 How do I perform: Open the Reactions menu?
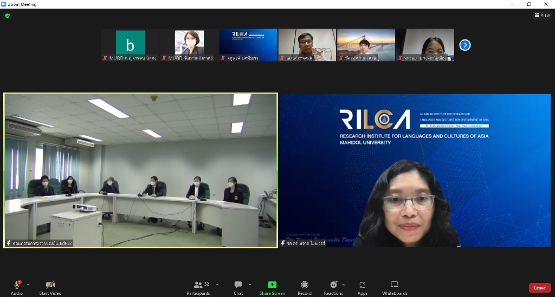[333, 285]
